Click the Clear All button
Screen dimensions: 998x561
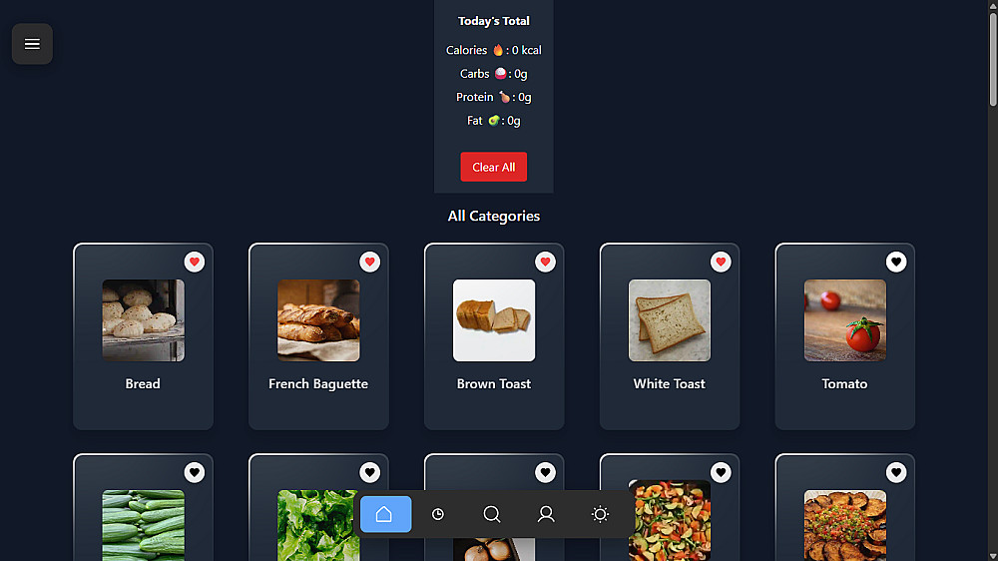(x=494, y=167)
